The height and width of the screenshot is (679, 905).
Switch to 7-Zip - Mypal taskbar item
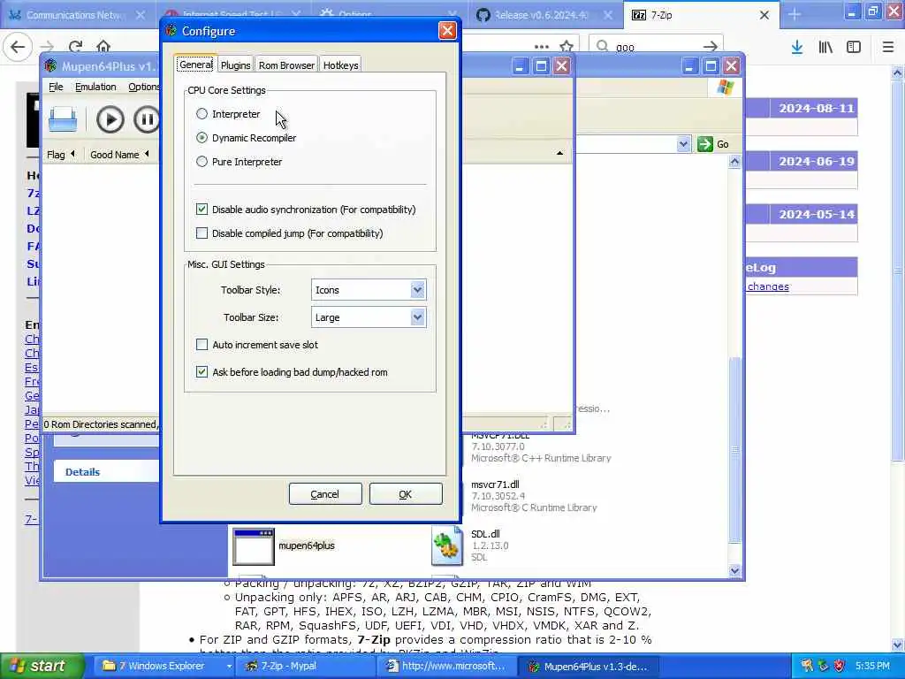tap(307, 666)
